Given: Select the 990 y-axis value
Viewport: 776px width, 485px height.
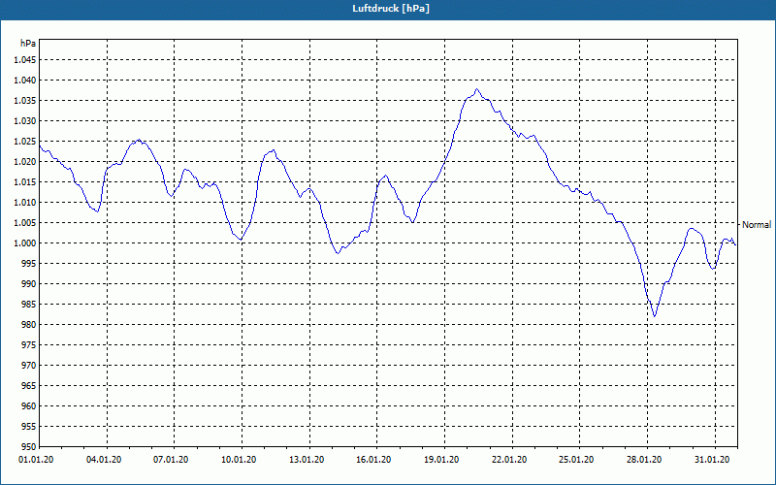Looking at the screenshot, I should [x=29, y=283].
